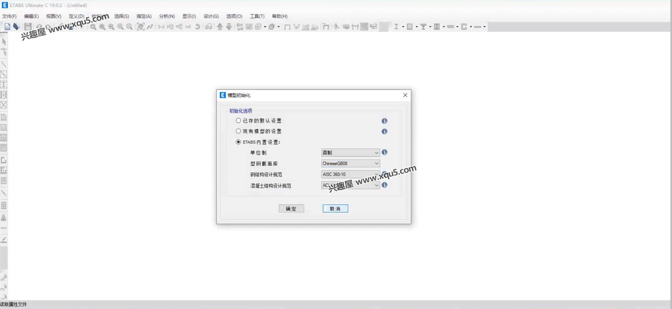Open the 单位制 dropdown showing 英制
The image size is (672, 309).
(350, 153)
